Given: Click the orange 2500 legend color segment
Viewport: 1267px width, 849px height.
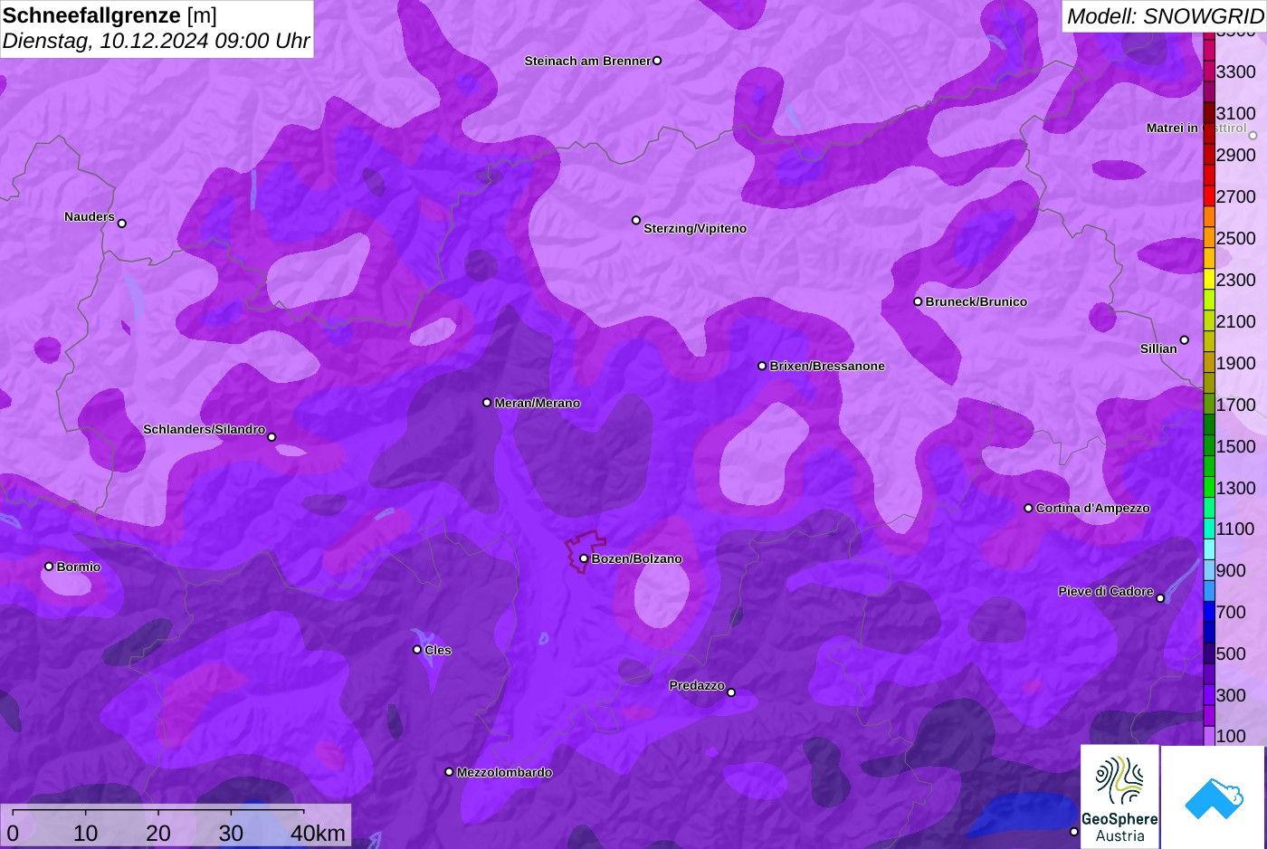Looking at the screenshot, I should tap(1209, 238).
